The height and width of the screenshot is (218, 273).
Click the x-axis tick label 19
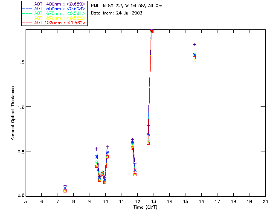coord(250,201)
